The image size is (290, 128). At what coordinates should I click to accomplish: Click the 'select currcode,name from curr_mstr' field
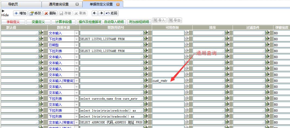112,99
